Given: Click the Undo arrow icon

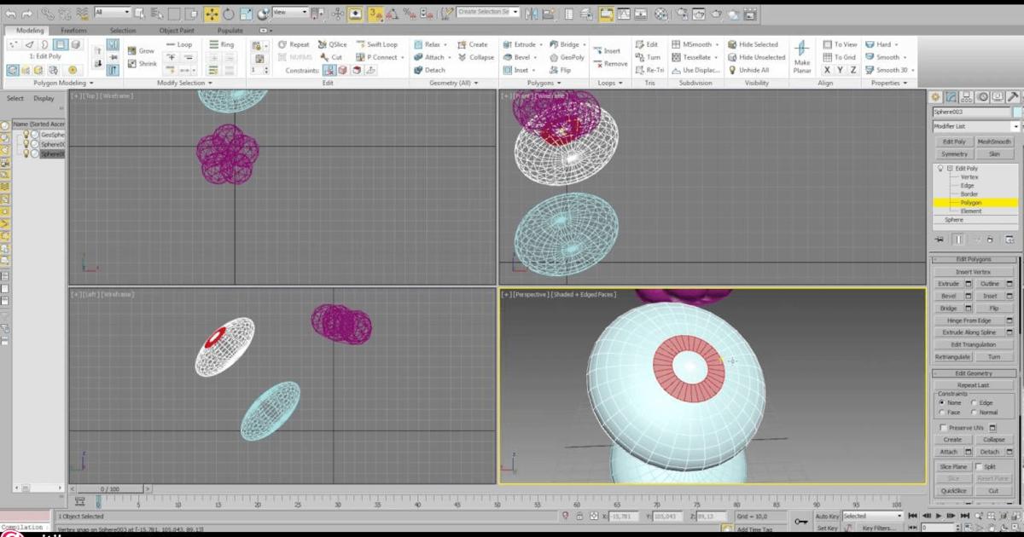Looking at the screenshot, I should 10,14.
